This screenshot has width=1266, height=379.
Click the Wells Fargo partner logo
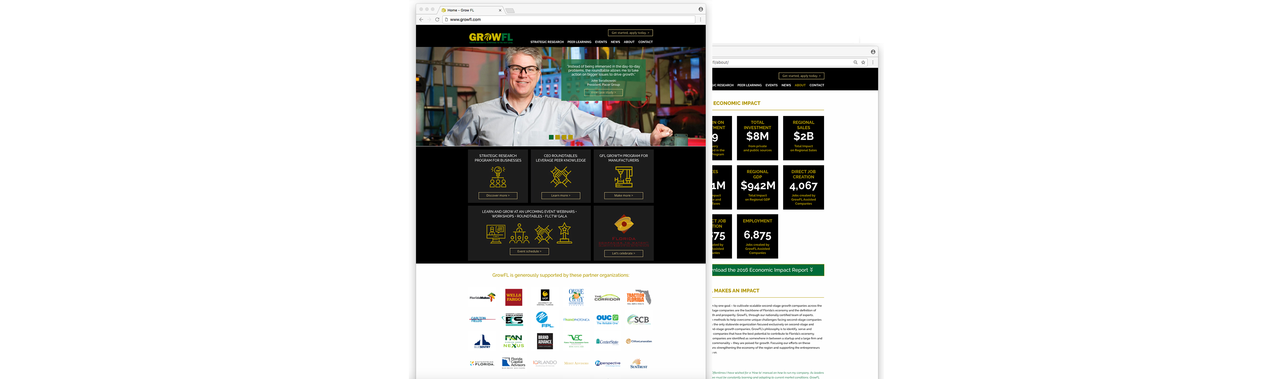(513, 297)
